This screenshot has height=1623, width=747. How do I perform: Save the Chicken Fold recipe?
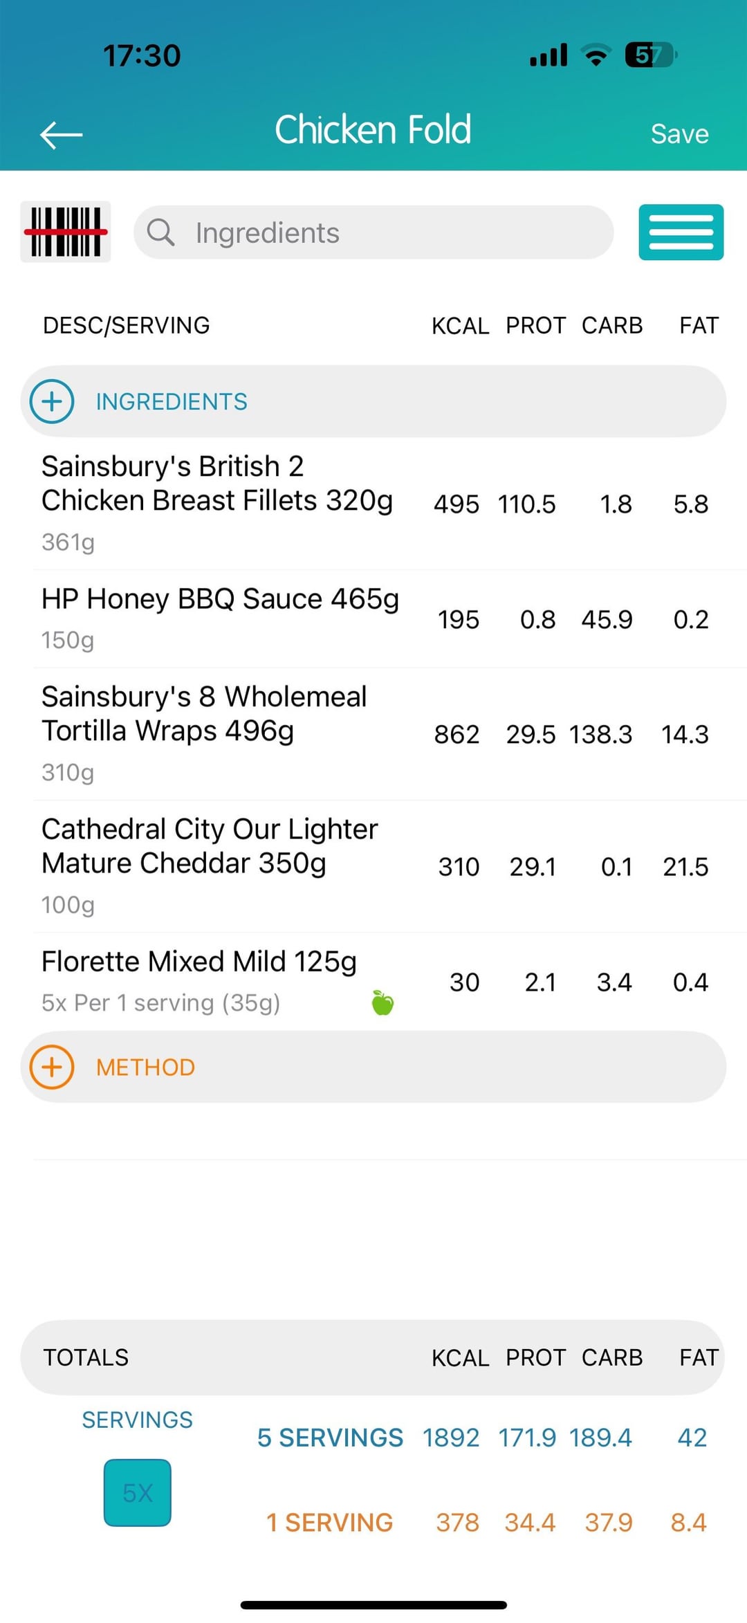point(679,134)
